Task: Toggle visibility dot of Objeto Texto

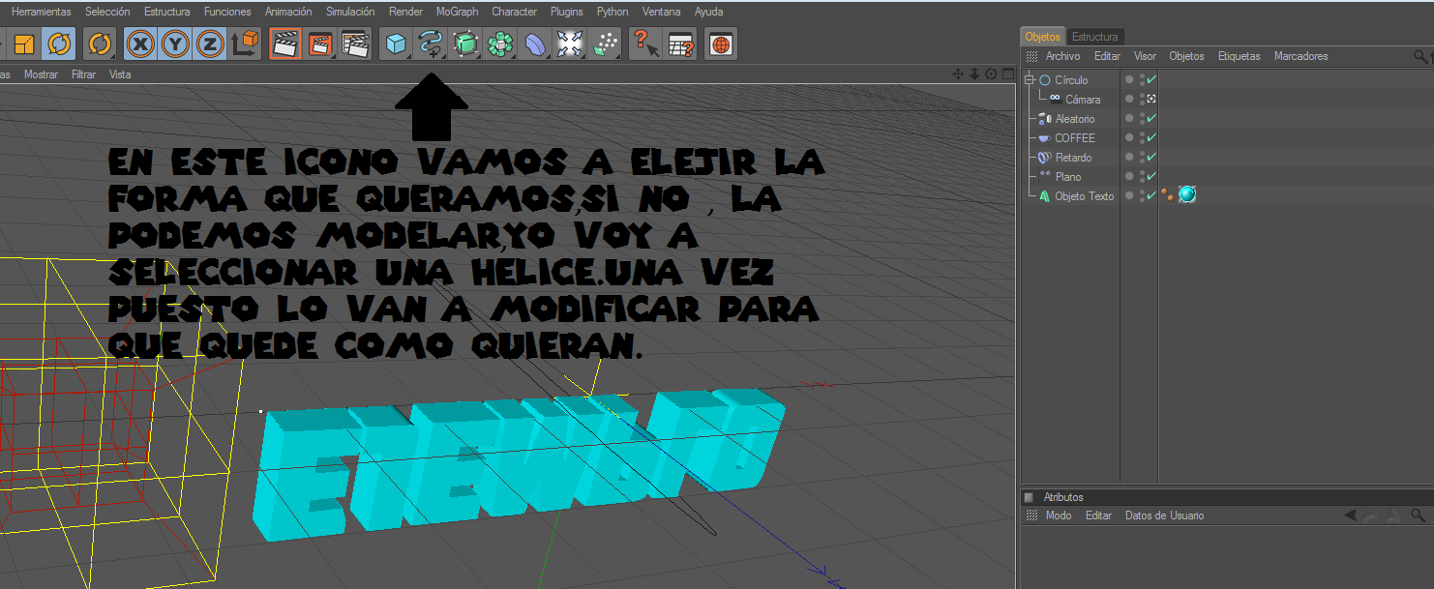Action: coord(1129,196)
